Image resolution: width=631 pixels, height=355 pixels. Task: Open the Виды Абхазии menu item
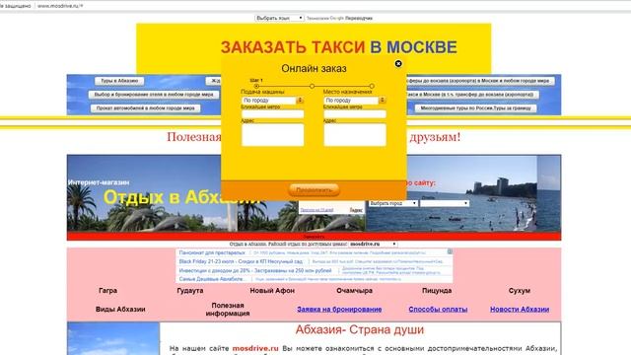(120, 309)
